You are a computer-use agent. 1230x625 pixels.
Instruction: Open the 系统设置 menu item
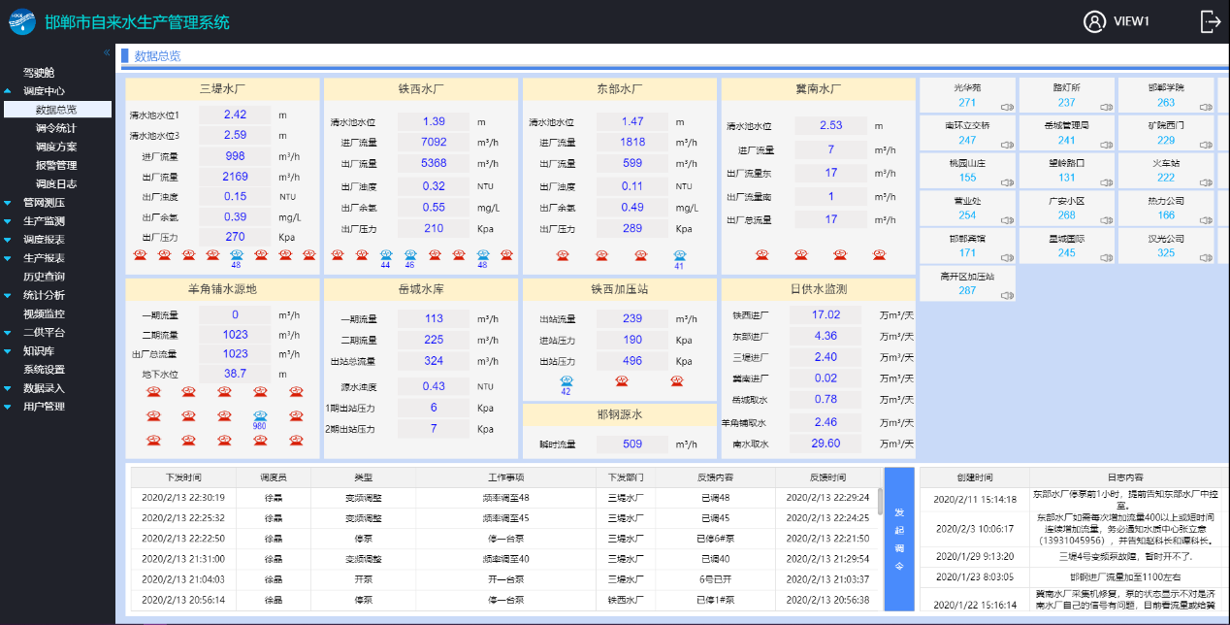pyautogui.click(x=45, y=370)
